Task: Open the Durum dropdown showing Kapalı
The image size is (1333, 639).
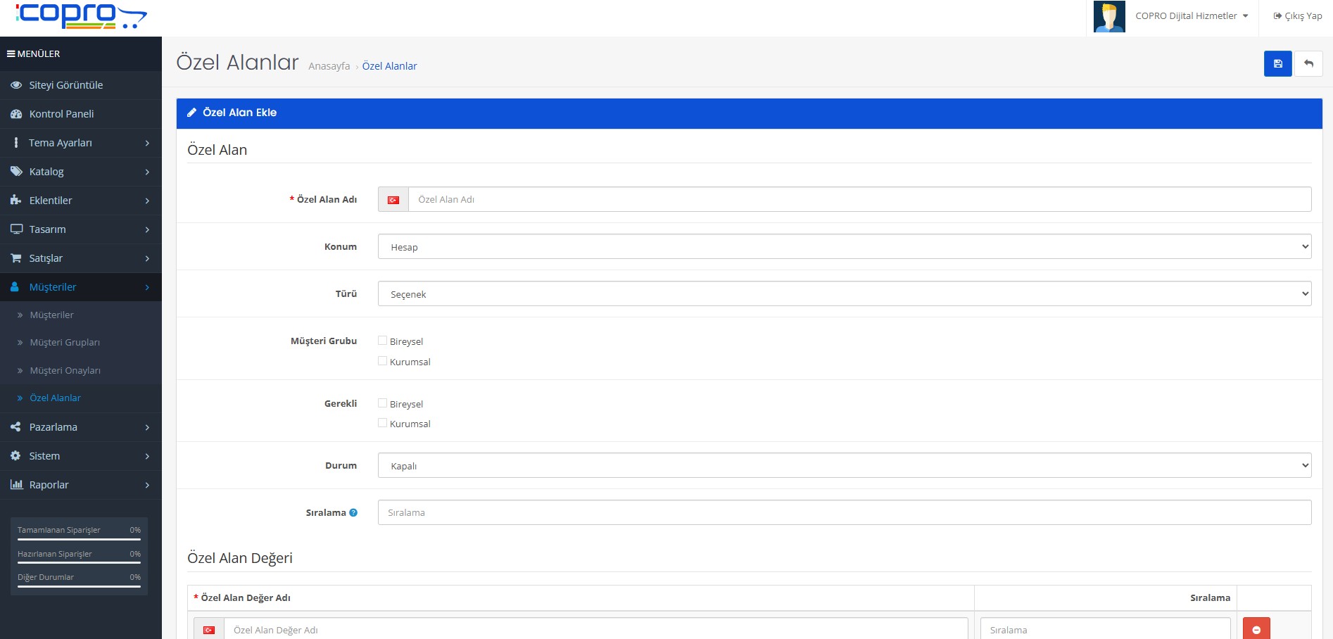Action: coord(844,465)
